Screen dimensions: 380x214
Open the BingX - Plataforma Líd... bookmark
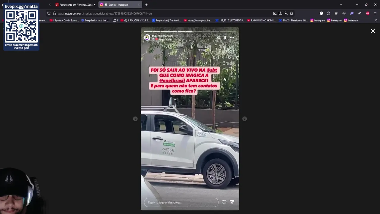tap(293, 21)
